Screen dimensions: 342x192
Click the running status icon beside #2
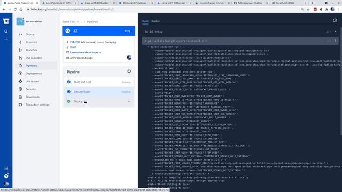[68, 31]
